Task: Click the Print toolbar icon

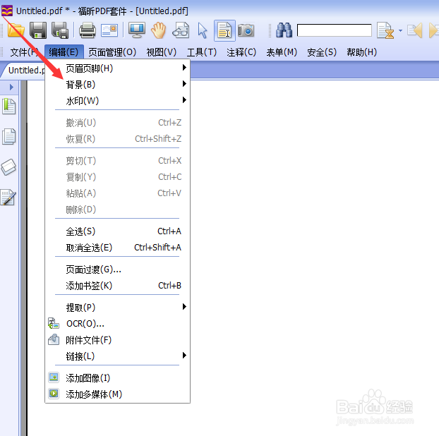Action: 88,30
